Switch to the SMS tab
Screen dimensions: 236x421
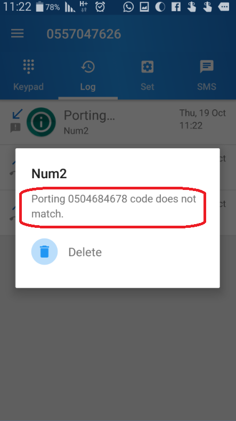tap(207, 75)
